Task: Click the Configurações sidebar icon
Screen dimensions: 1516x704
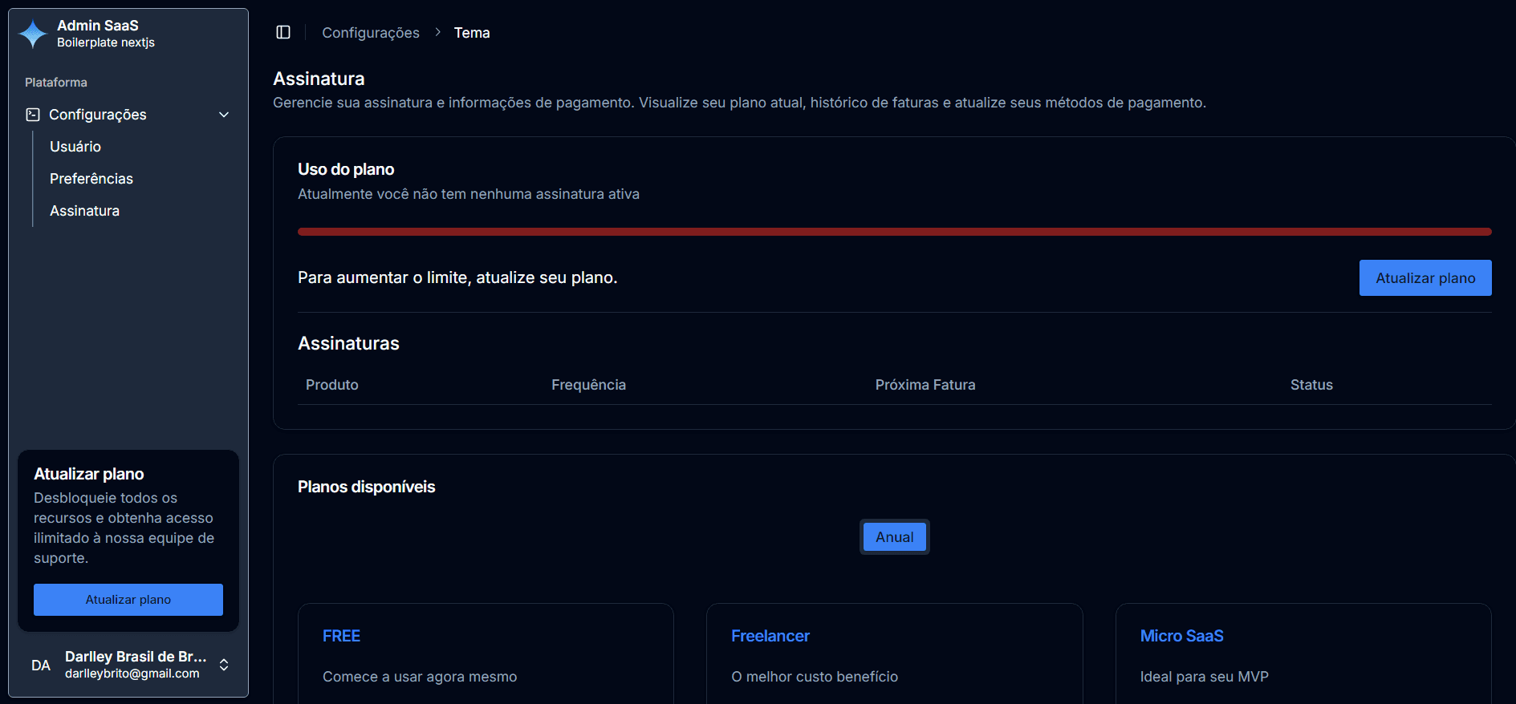Action: pyautogui.click(x=33, y=115)
